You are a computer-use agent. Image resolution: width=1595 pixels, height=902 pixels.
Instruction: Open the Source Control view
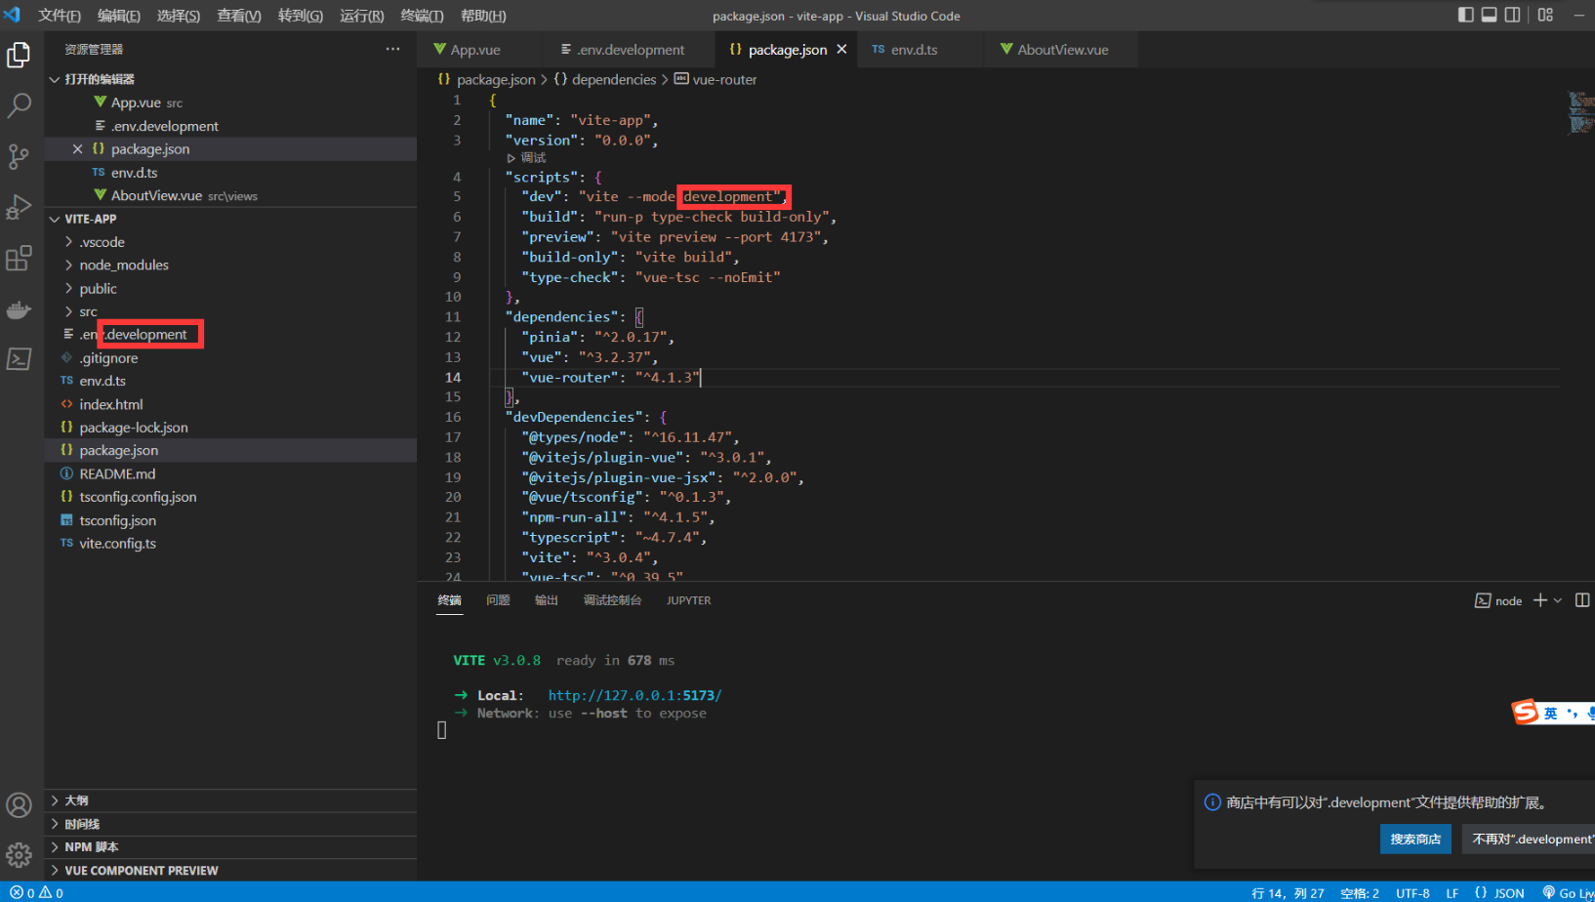(x=19, y=156)
